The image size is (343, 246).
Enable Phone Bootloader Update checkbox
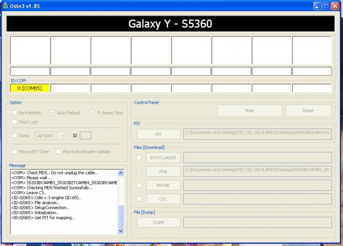tap(58, 151)
